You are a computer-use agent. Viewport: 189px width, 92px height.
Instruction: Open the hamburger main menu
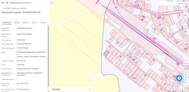[x=3, y=3]
